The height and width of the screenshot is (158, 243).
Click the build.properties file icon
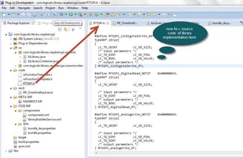[x=15, y=142]
